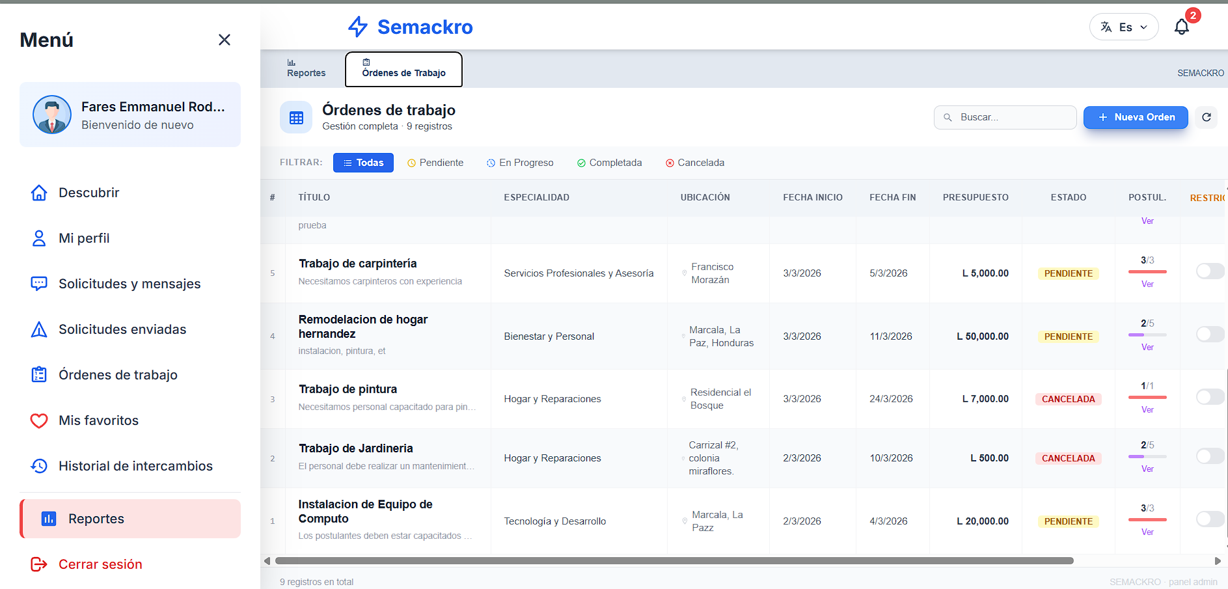Toggle restriction switch for Trabajo de pintura
This screenshot has width=1228, height=589.
1209,397
